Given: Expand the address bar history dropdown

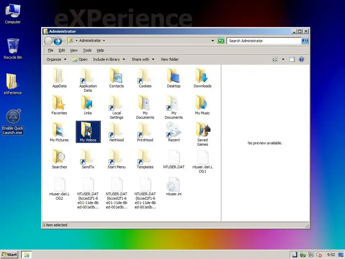Looking at the screenshot, I should 213,41.
